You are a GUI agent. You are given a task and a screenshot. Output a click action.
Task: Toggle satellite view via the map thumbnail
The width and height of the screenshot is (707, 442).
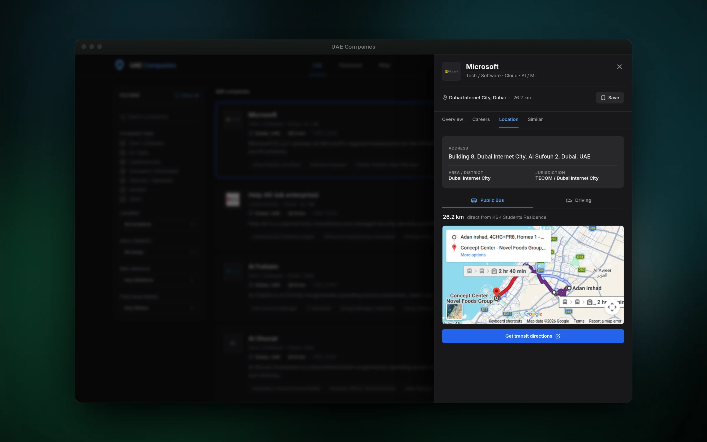tap(454, 312)
